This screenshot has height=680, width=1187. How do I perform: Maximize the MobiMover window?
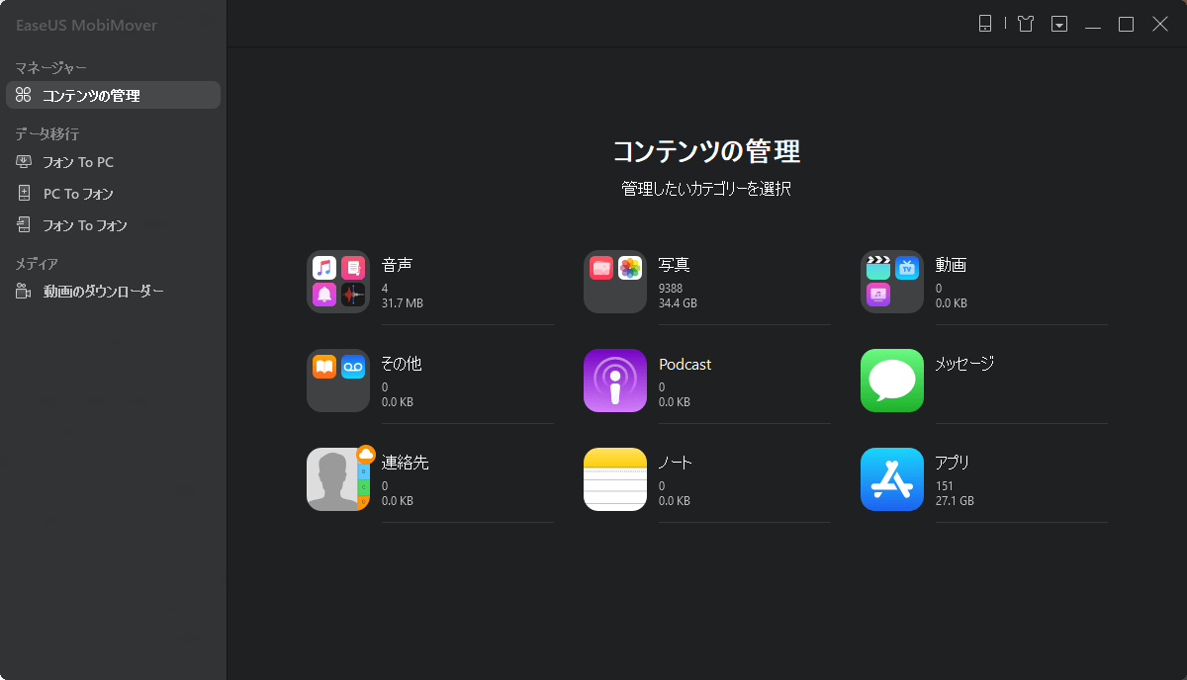coord(1126,24)
